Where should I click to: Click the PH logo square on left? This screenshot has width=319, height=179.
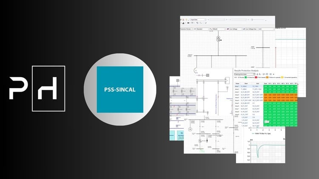tap(48, 89)
